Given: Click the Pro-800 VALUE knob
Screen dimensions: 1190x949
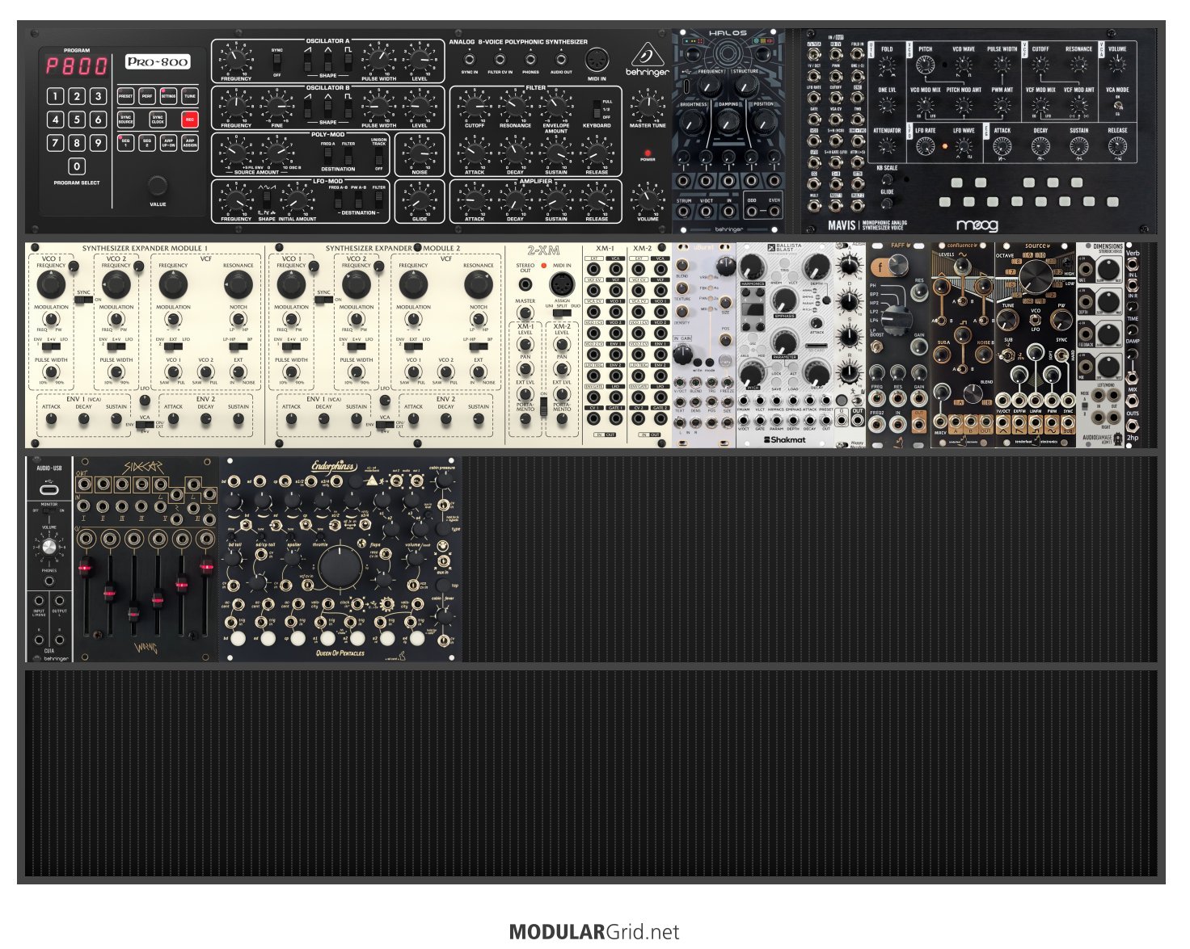Looking at the screenshot, I should point(158,185).
